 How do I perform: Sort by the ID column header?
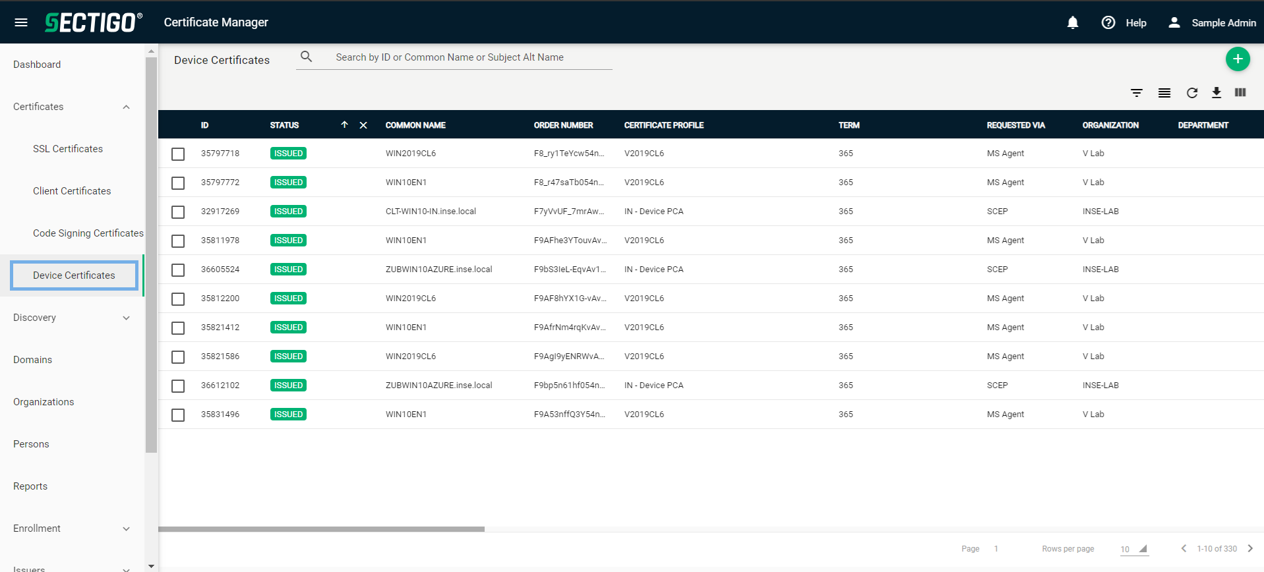pos(204,125)
